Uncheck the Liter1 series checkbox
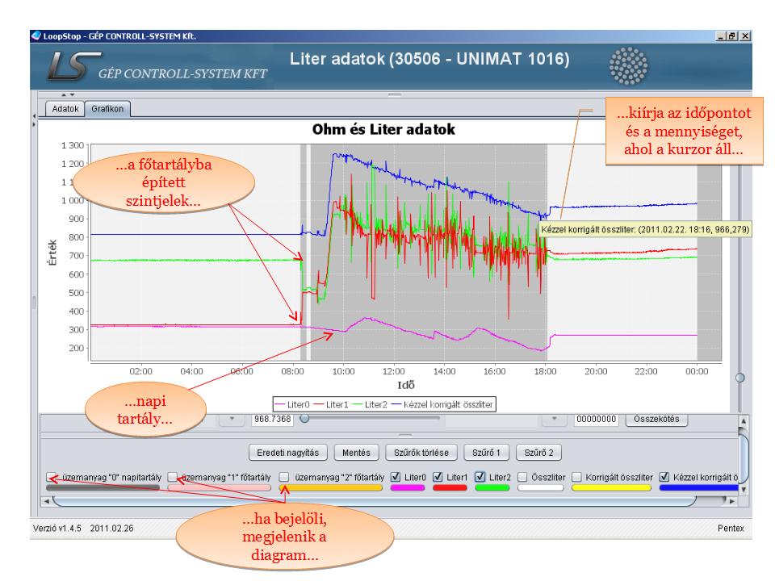The height and width of the screenshot is (581, 775). (x=438, y=477)
